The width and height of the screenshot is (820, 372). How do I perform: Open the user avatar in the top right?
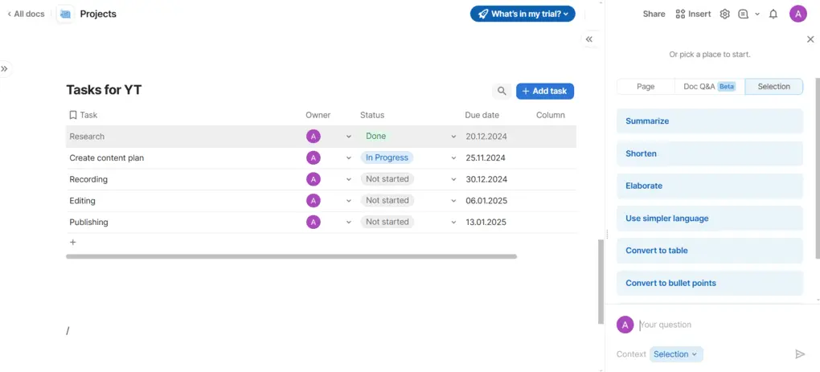(798, 14)
